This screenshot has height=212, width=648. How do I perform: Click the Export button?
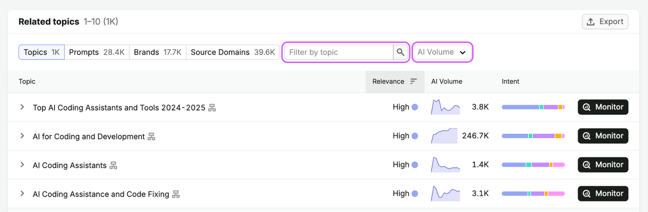point(605,21)
